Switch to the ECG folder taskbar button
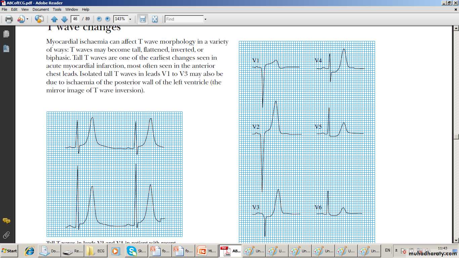The height and width of the screenshot is (258, 459). click(96, 251)
